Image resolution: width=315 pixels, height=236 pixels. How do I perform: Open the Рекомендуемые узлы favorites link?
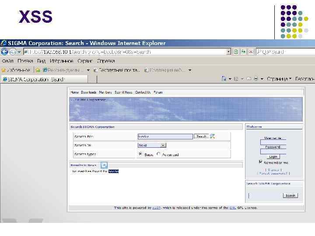click(x=63, y=70)
